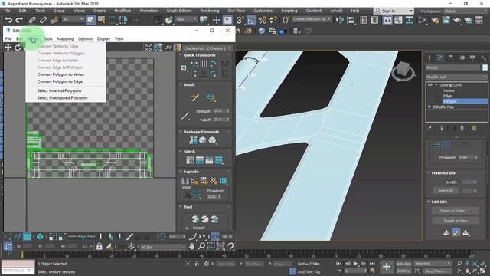Open the selection filter All dropdown
Viewport: 490px width, 276px height.
[73, 19]
